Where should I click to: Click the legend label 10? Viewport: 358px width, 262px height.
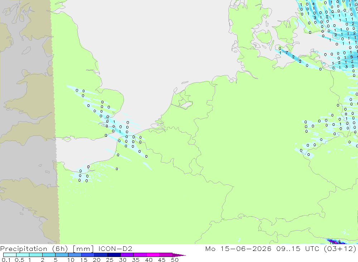coord(71,260)
